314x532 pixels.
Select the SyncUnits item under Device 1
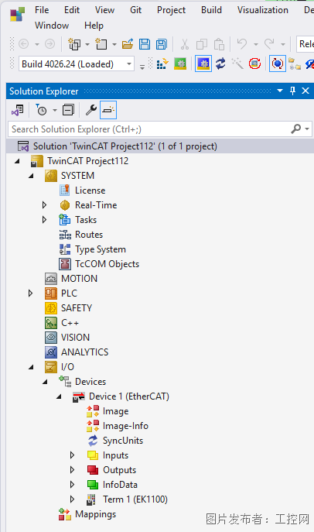click(x=123, y=441)
